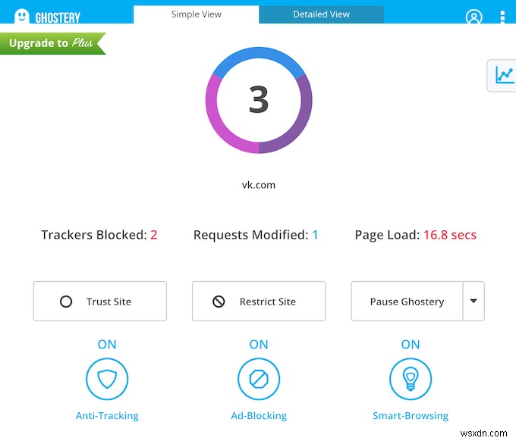
Task: Expand the Pause Ghostery dropdown arrow
Action: point(474,301)
